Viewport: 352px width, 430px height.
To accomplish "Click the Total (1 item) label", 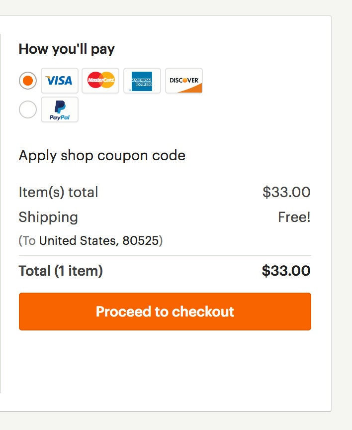I will [x=61, y=271].
